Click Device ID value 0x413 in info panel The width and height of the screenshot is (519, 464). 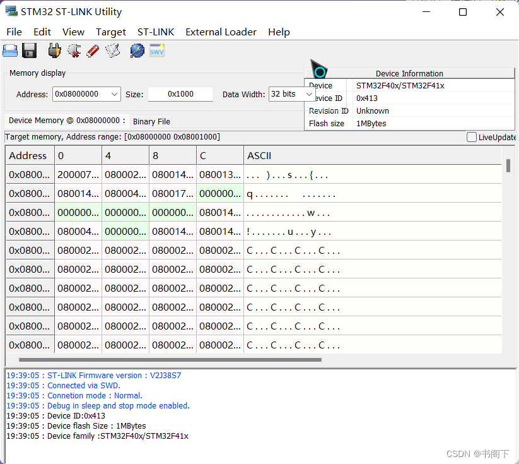point(367,98)
